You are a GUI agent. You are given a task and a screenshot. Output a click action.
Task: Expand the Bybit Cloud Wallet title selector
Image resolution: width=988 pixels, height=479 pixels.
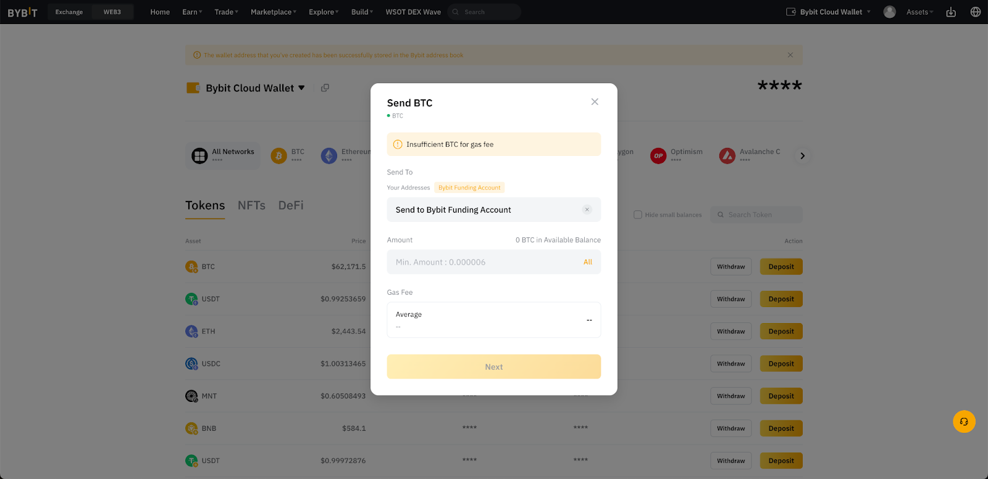tap(301, 88)
